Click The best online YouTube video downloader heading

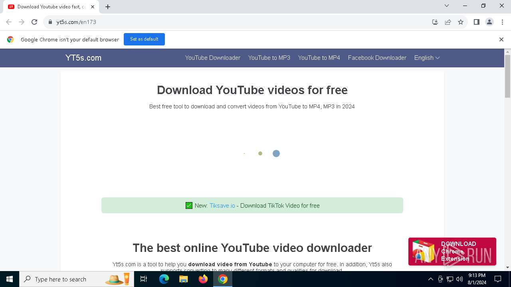click(x=252, y=248)
